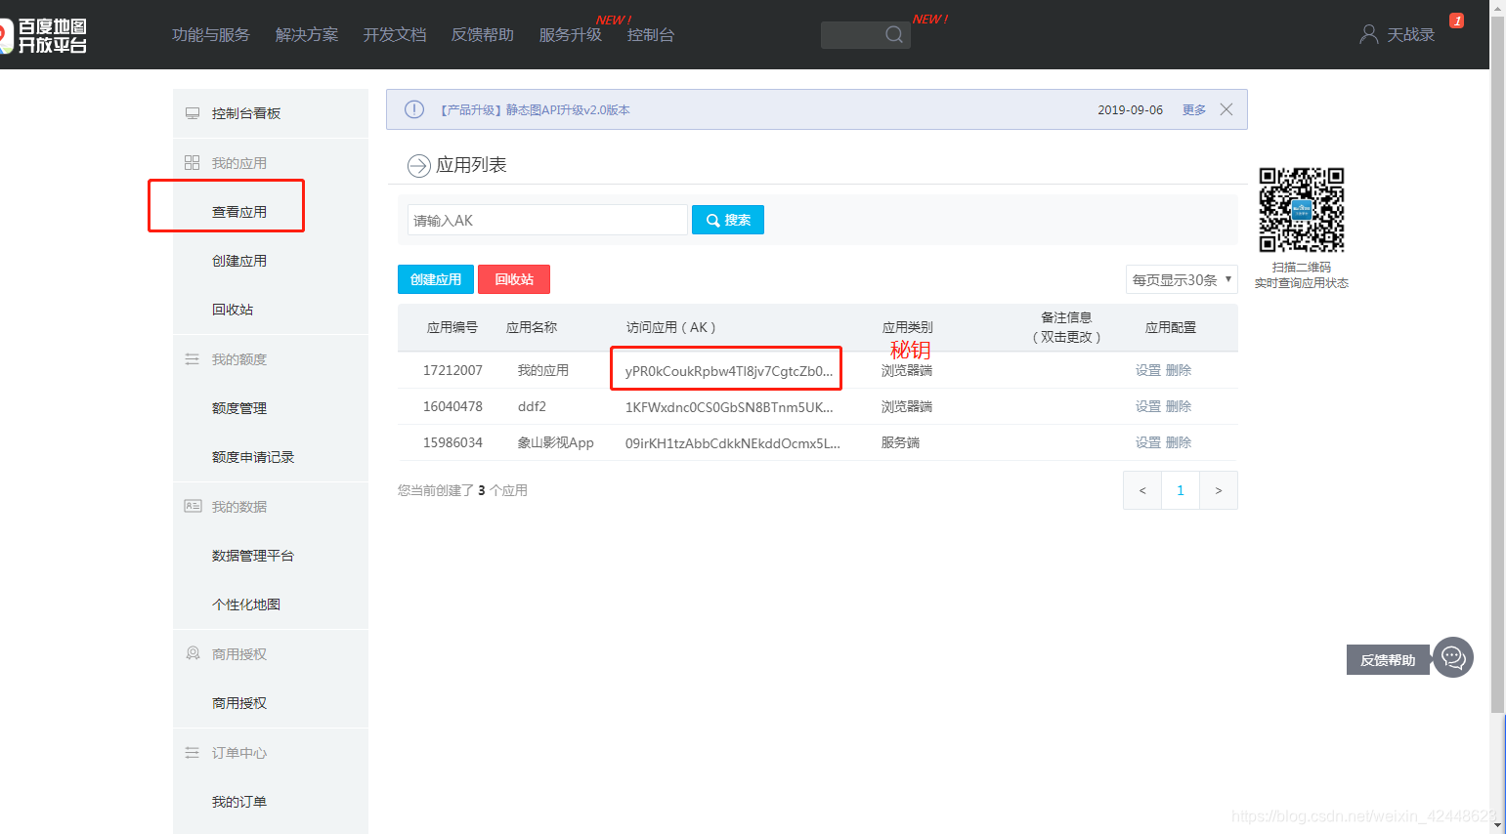
Task: Click the 订单中心 list icon
Action: (x=193, y=752)
